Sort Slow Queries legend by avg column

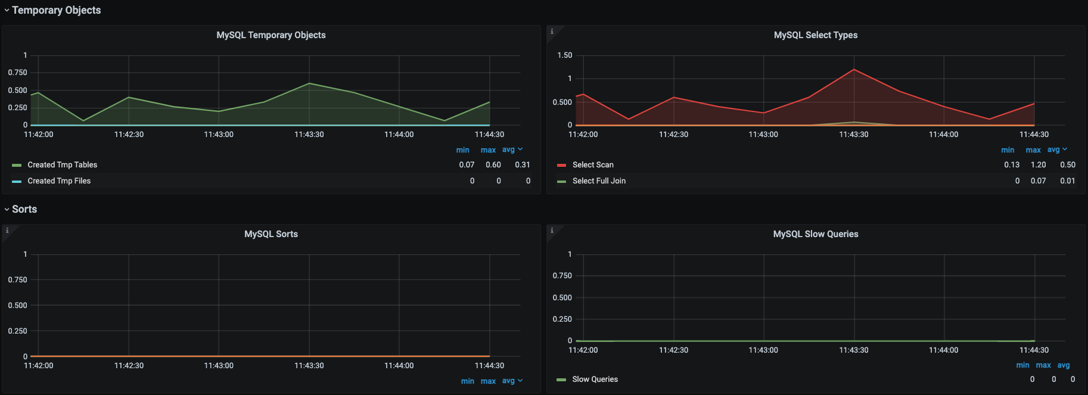(1064, 365)
